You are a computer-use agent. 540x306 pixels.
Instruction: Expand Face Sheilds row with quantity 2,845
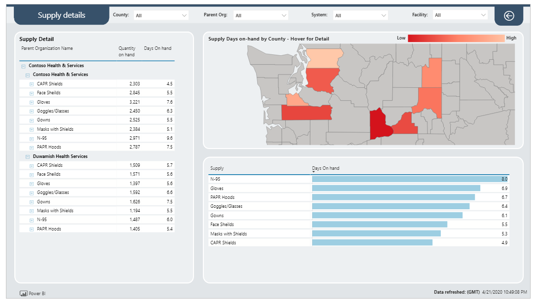[31, 93]
